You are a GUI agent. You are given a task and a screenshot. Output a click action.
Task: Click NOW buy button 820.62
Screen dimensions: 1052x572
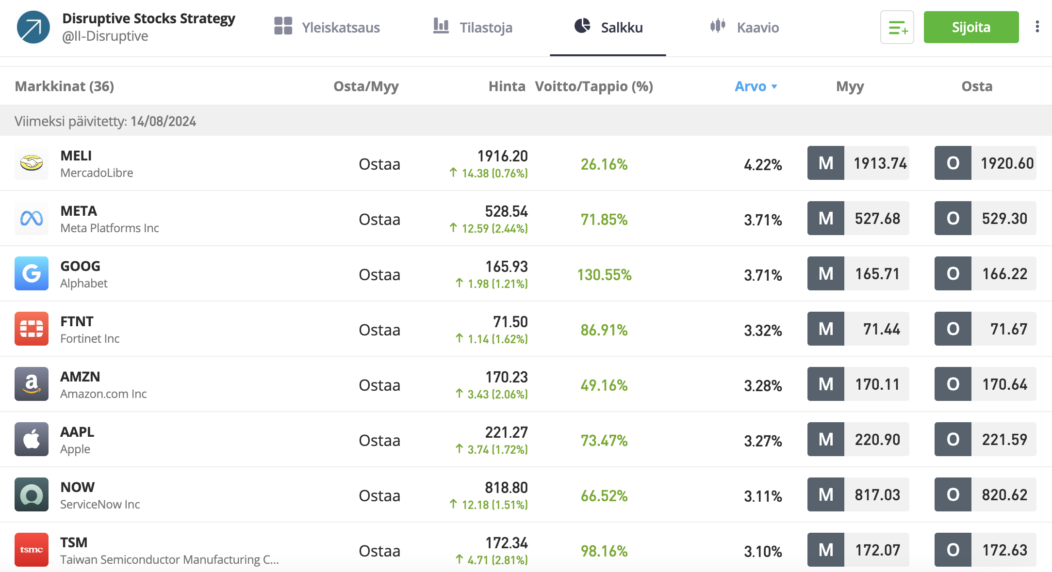tap(986, 494)
